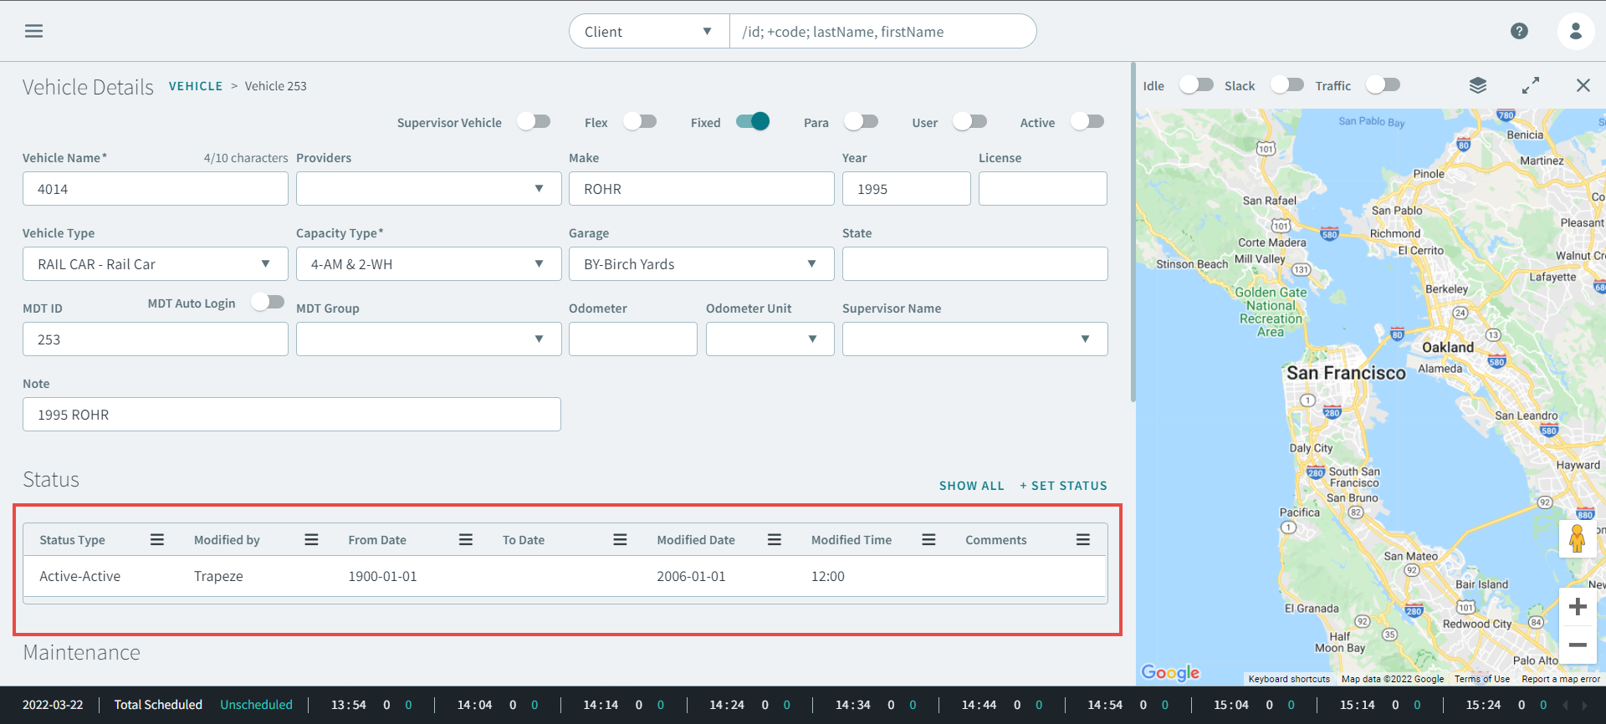This screenshot has width=1606, height=724.
Task: Expand the Garage dropdown
Action: coord(701,264)
